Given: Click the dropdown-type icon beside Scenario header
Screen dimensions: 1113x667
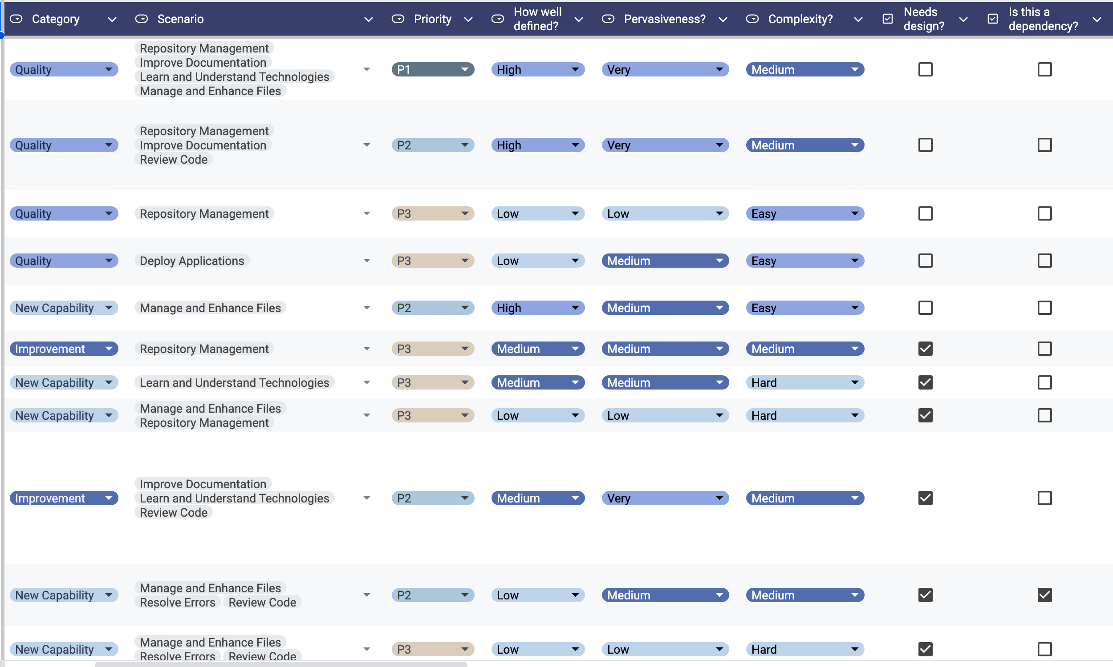Looking at the screenshot, I should pos(141,19).
